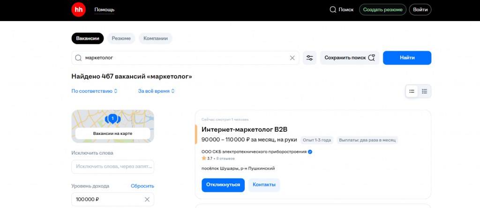480x208 pixels.
Task: Click the 3.7 star rating
Action: [x=207, y=158]
